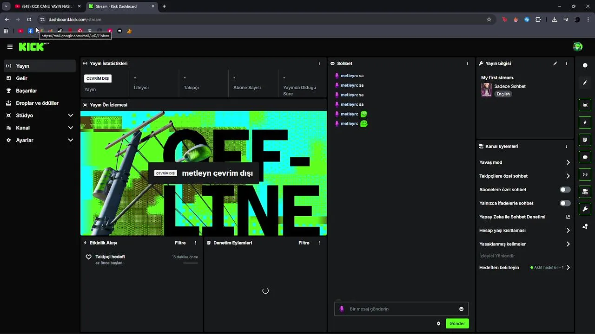Open the Yapay Zeka ile Sohbet Denetimi external link icon
Viewport: 595px width, 334px height.
click(568, 217)
